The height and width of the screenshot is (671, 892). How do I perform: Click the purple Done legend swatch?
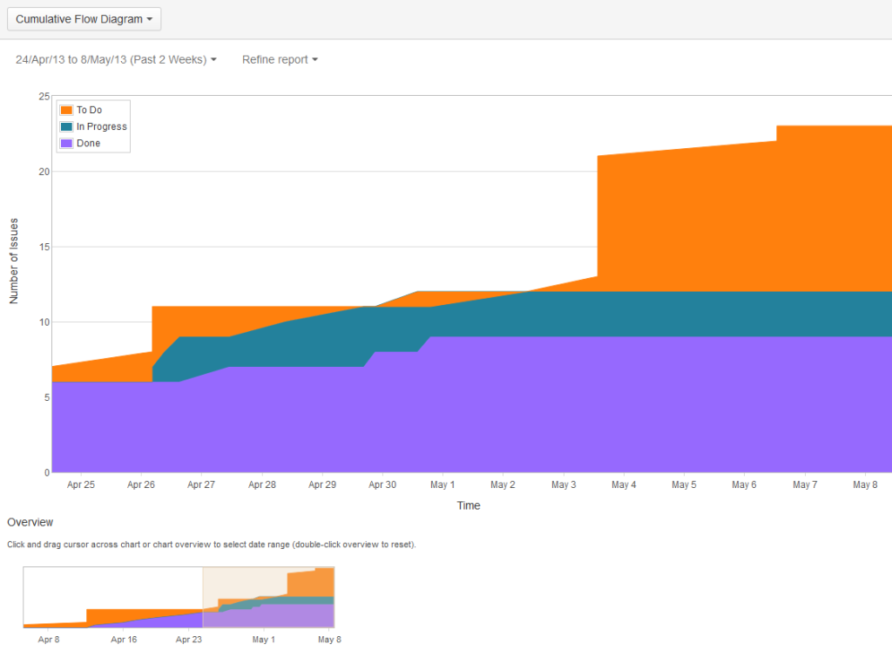coord(67,143)
